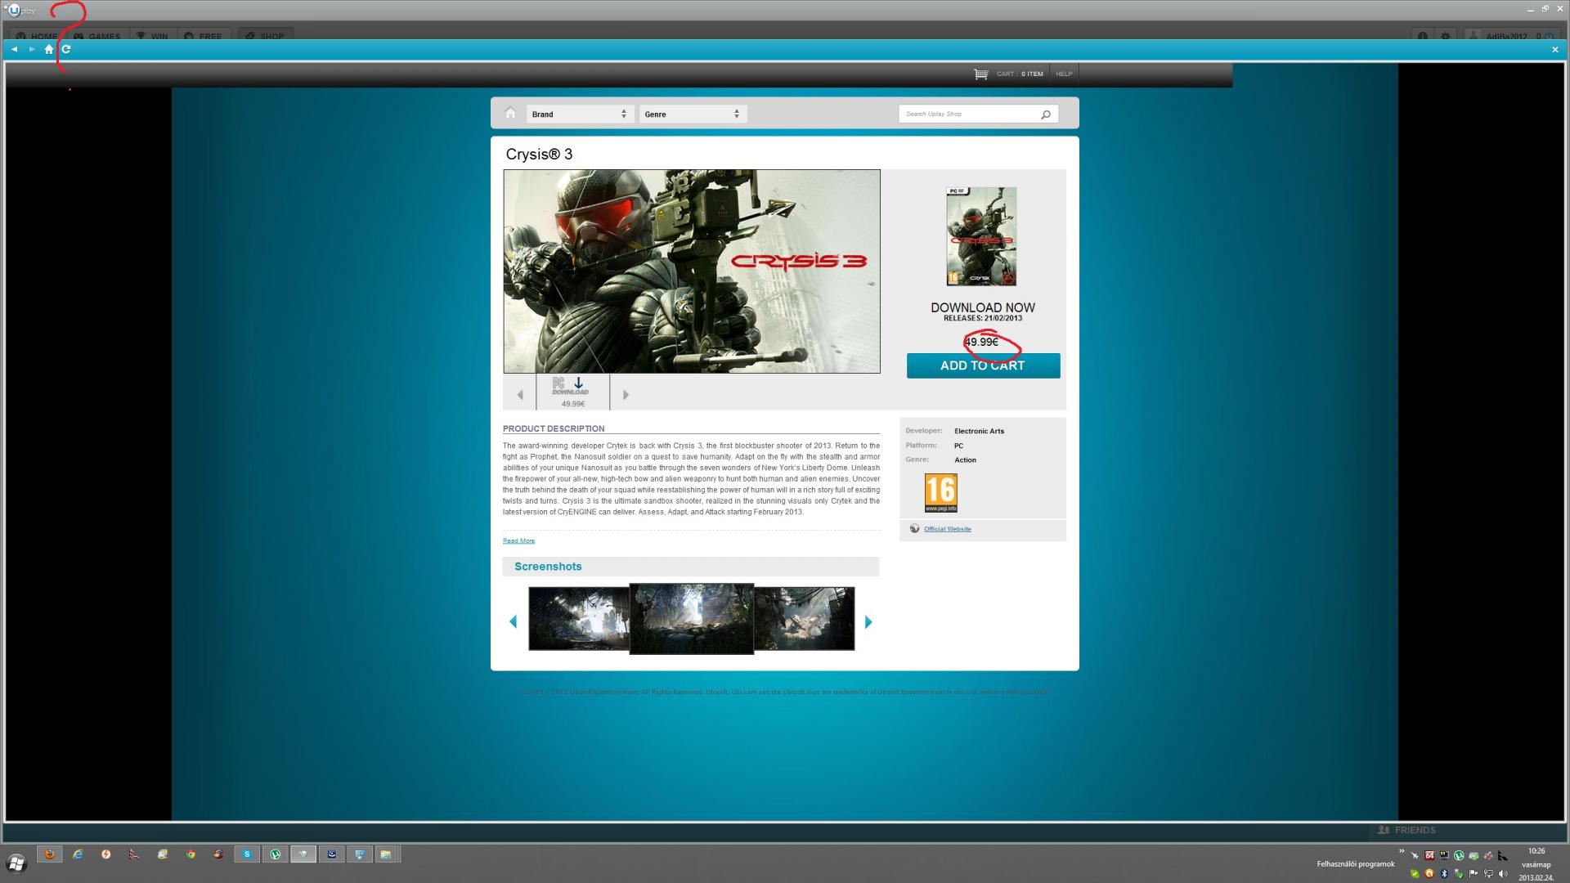
Task: Launch Google Chrome from the taskbar
Action: [191, 854]
